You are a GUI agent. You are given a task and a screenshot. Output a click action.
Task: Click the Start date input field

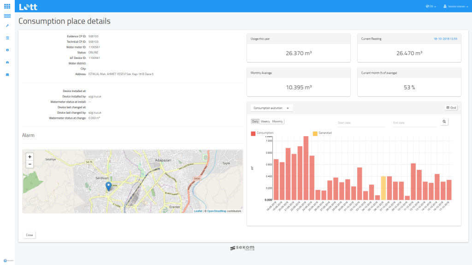[x=360, y=123]
